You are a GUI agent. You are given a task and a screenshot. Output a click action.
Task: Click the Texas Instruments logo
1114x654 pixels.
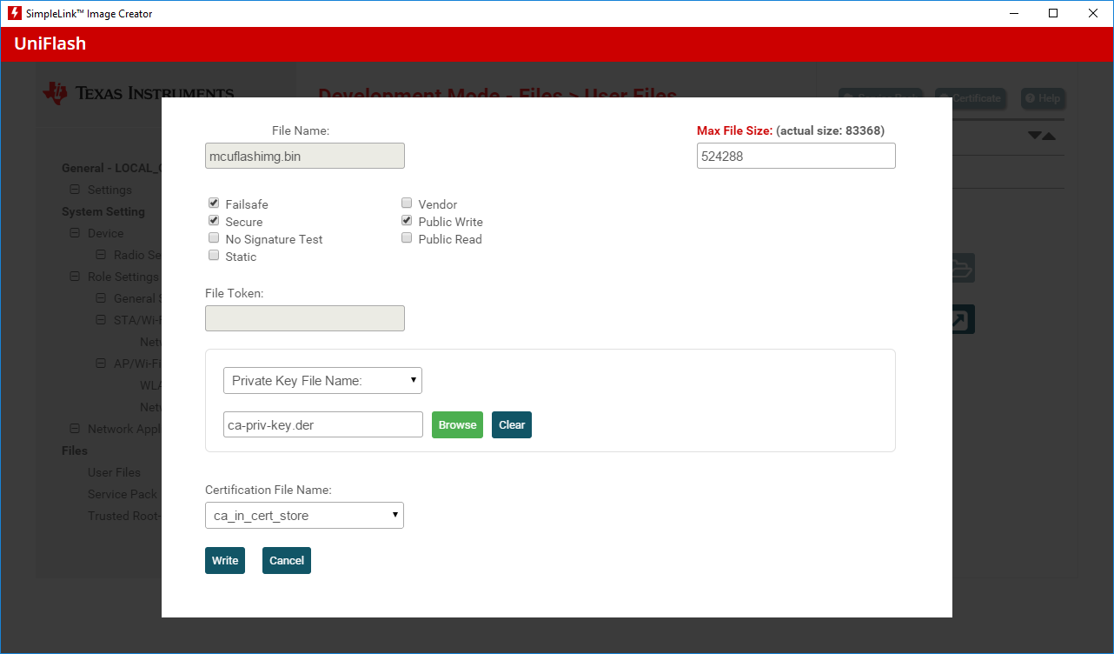[139, 93]
